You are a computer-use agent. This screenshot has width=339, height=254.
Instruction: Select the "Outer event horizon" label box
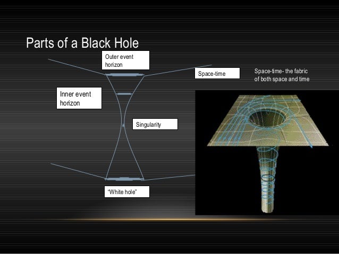point(125,60)
